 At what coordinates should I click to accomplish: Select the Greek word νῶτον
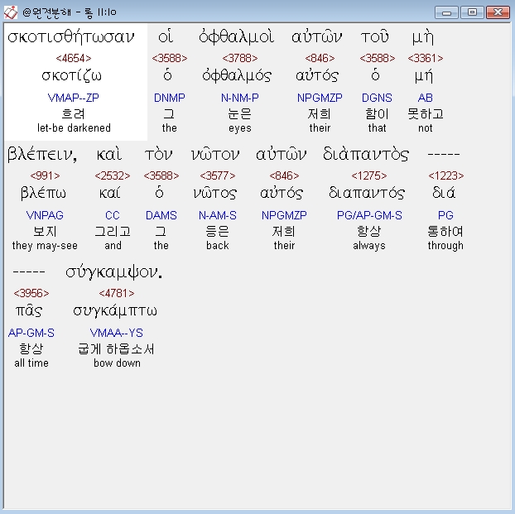[x=215, y=154]
